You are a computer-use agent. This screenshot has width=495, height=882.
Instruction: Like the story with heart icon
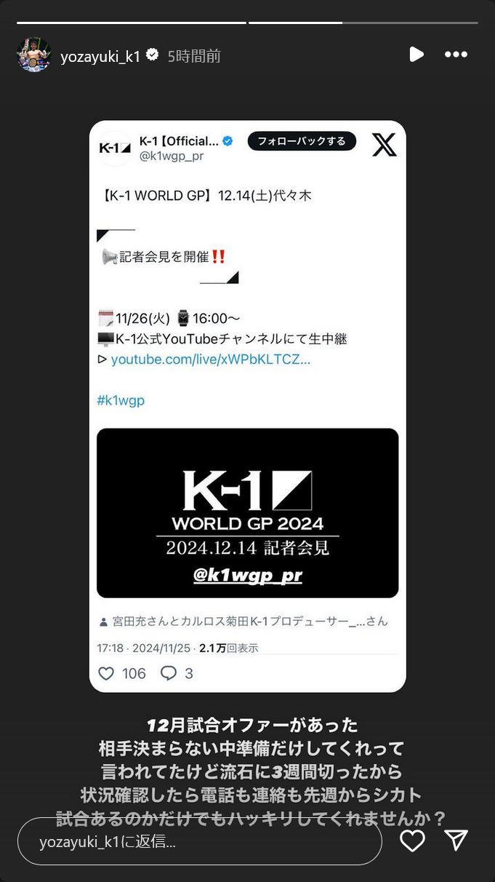pyautogui.click(x=412, y=841)
